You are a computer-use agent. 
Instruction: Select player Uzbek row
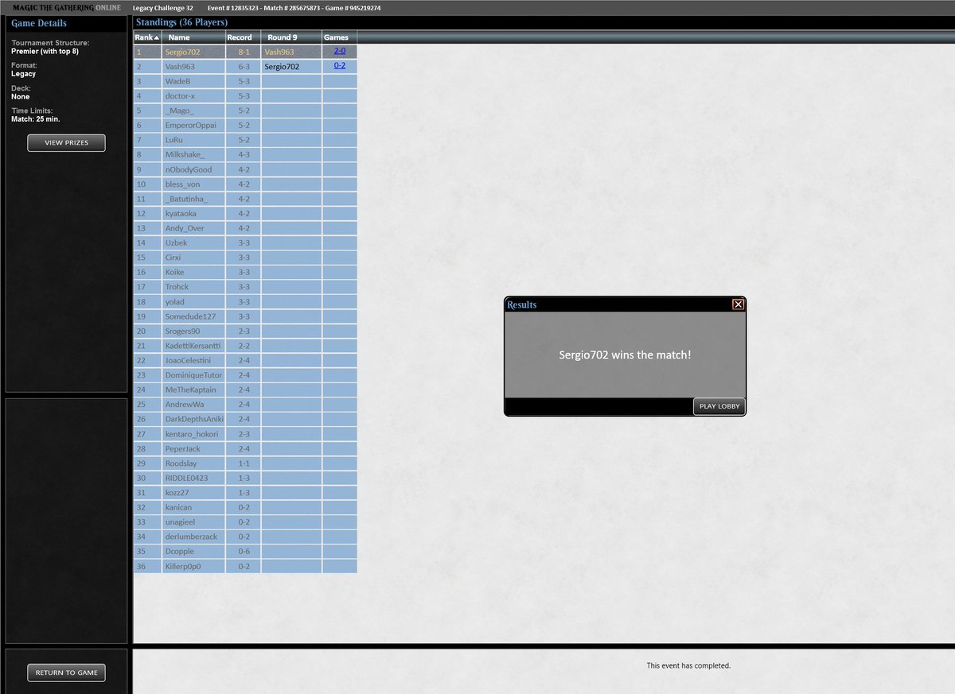point(245,243)
